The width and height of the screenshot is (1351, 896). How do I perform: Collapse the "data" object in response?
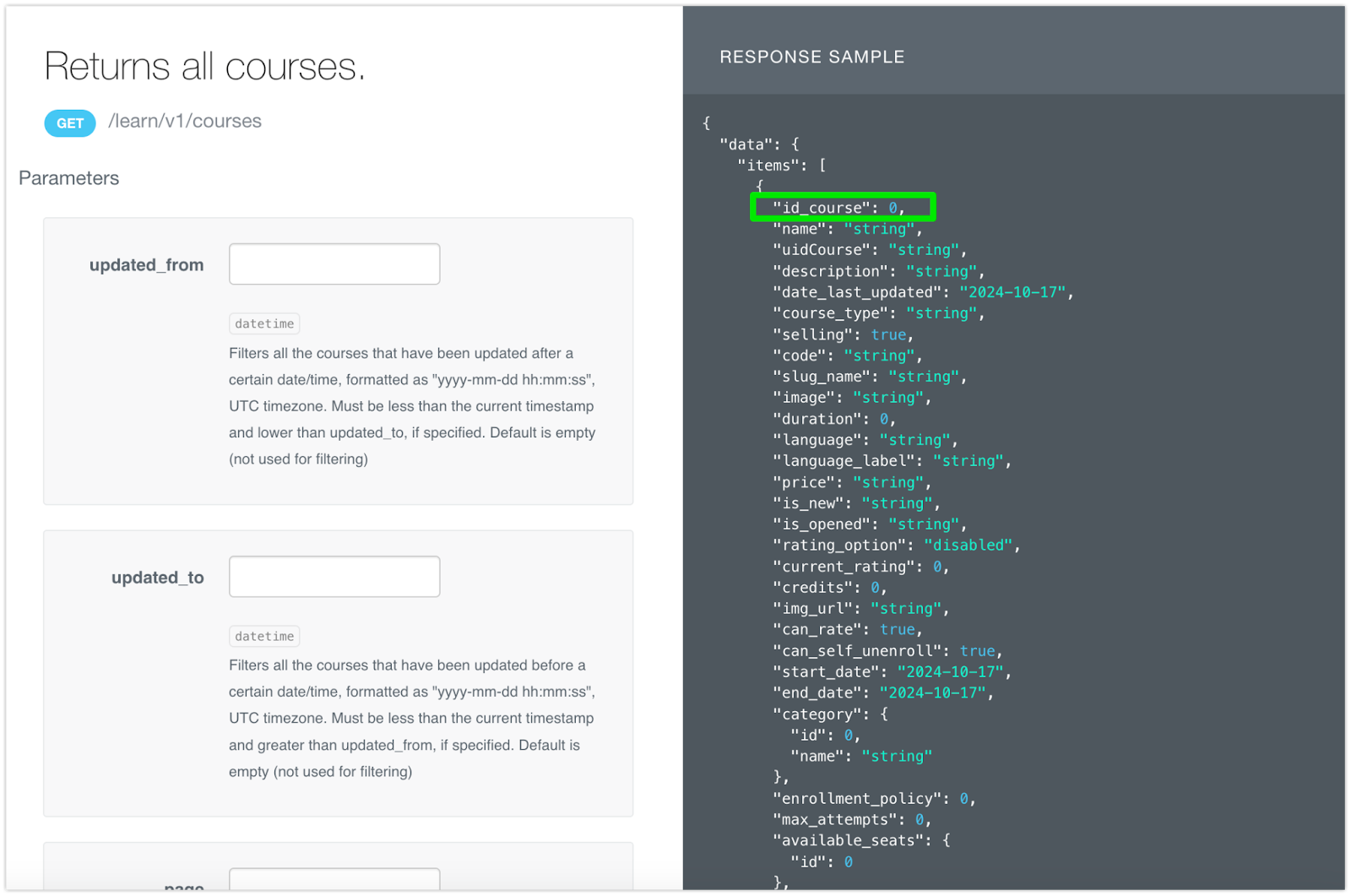(x=758, y=144)
